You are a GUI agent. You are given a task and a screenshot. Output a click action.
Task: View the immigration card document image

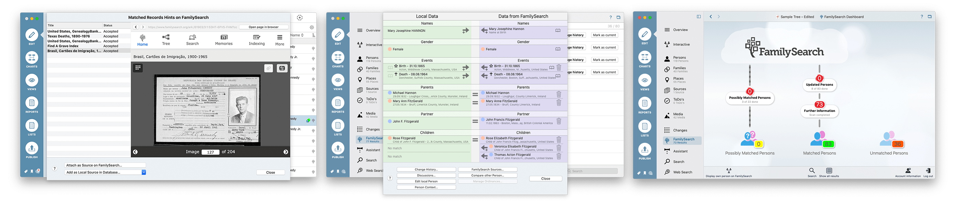pyautogui.click(x=207, y=110)
